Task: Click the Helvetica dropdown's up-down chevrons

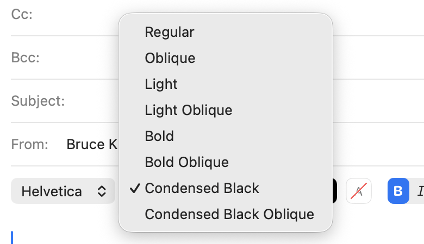Action: [x=102, y=191]
